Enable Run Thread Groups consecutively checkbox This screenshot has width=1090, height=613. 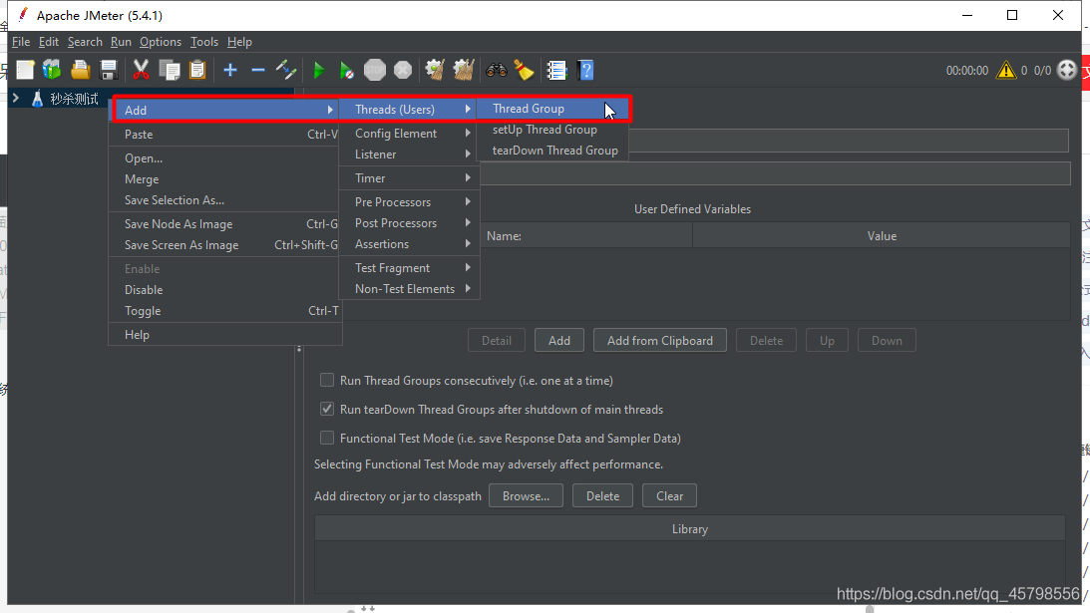pyautogui.click(x=327, y=380)
